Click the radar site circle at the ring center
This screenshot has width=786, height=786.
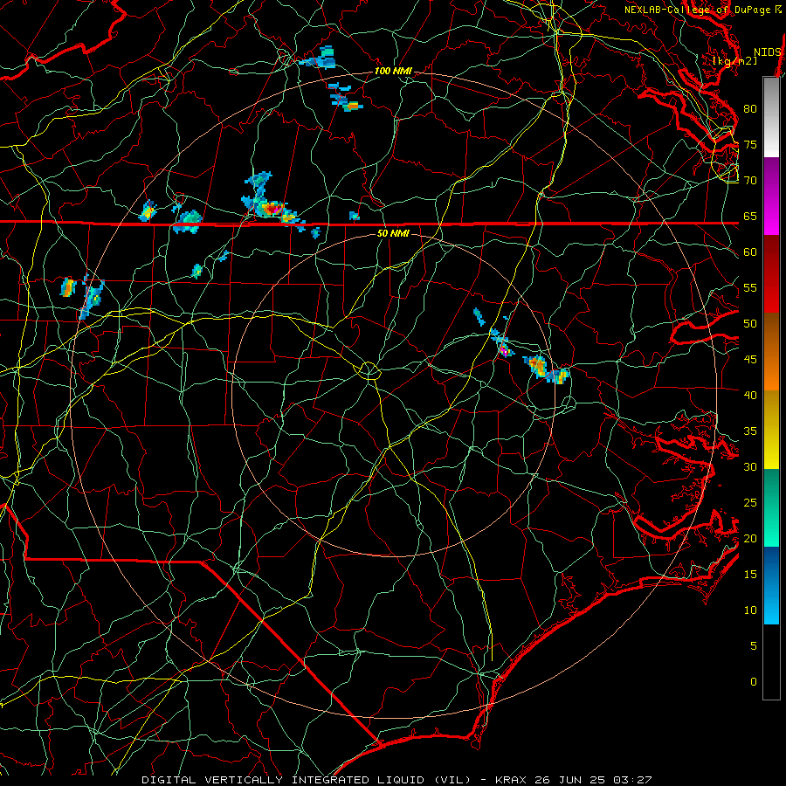tap(369, 370)
